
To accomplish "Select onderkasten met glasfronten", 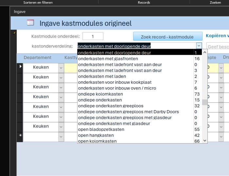I will [x=140, y=59].
